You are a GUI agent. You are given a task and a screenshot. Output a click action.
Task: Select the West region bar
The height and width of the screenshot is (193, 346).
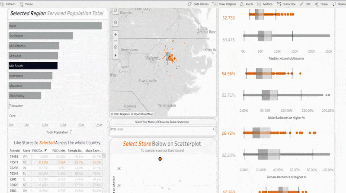pyautogui.click(x=55, y=26)
